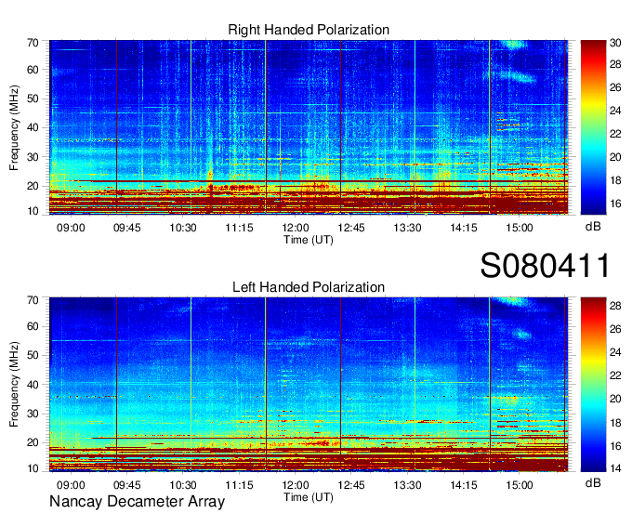Image resolution: width=632 pixels, height=513 pixels.
Task: Click 12:00 tick on Right Handed time axis
Action: click(x=295, y=228)
